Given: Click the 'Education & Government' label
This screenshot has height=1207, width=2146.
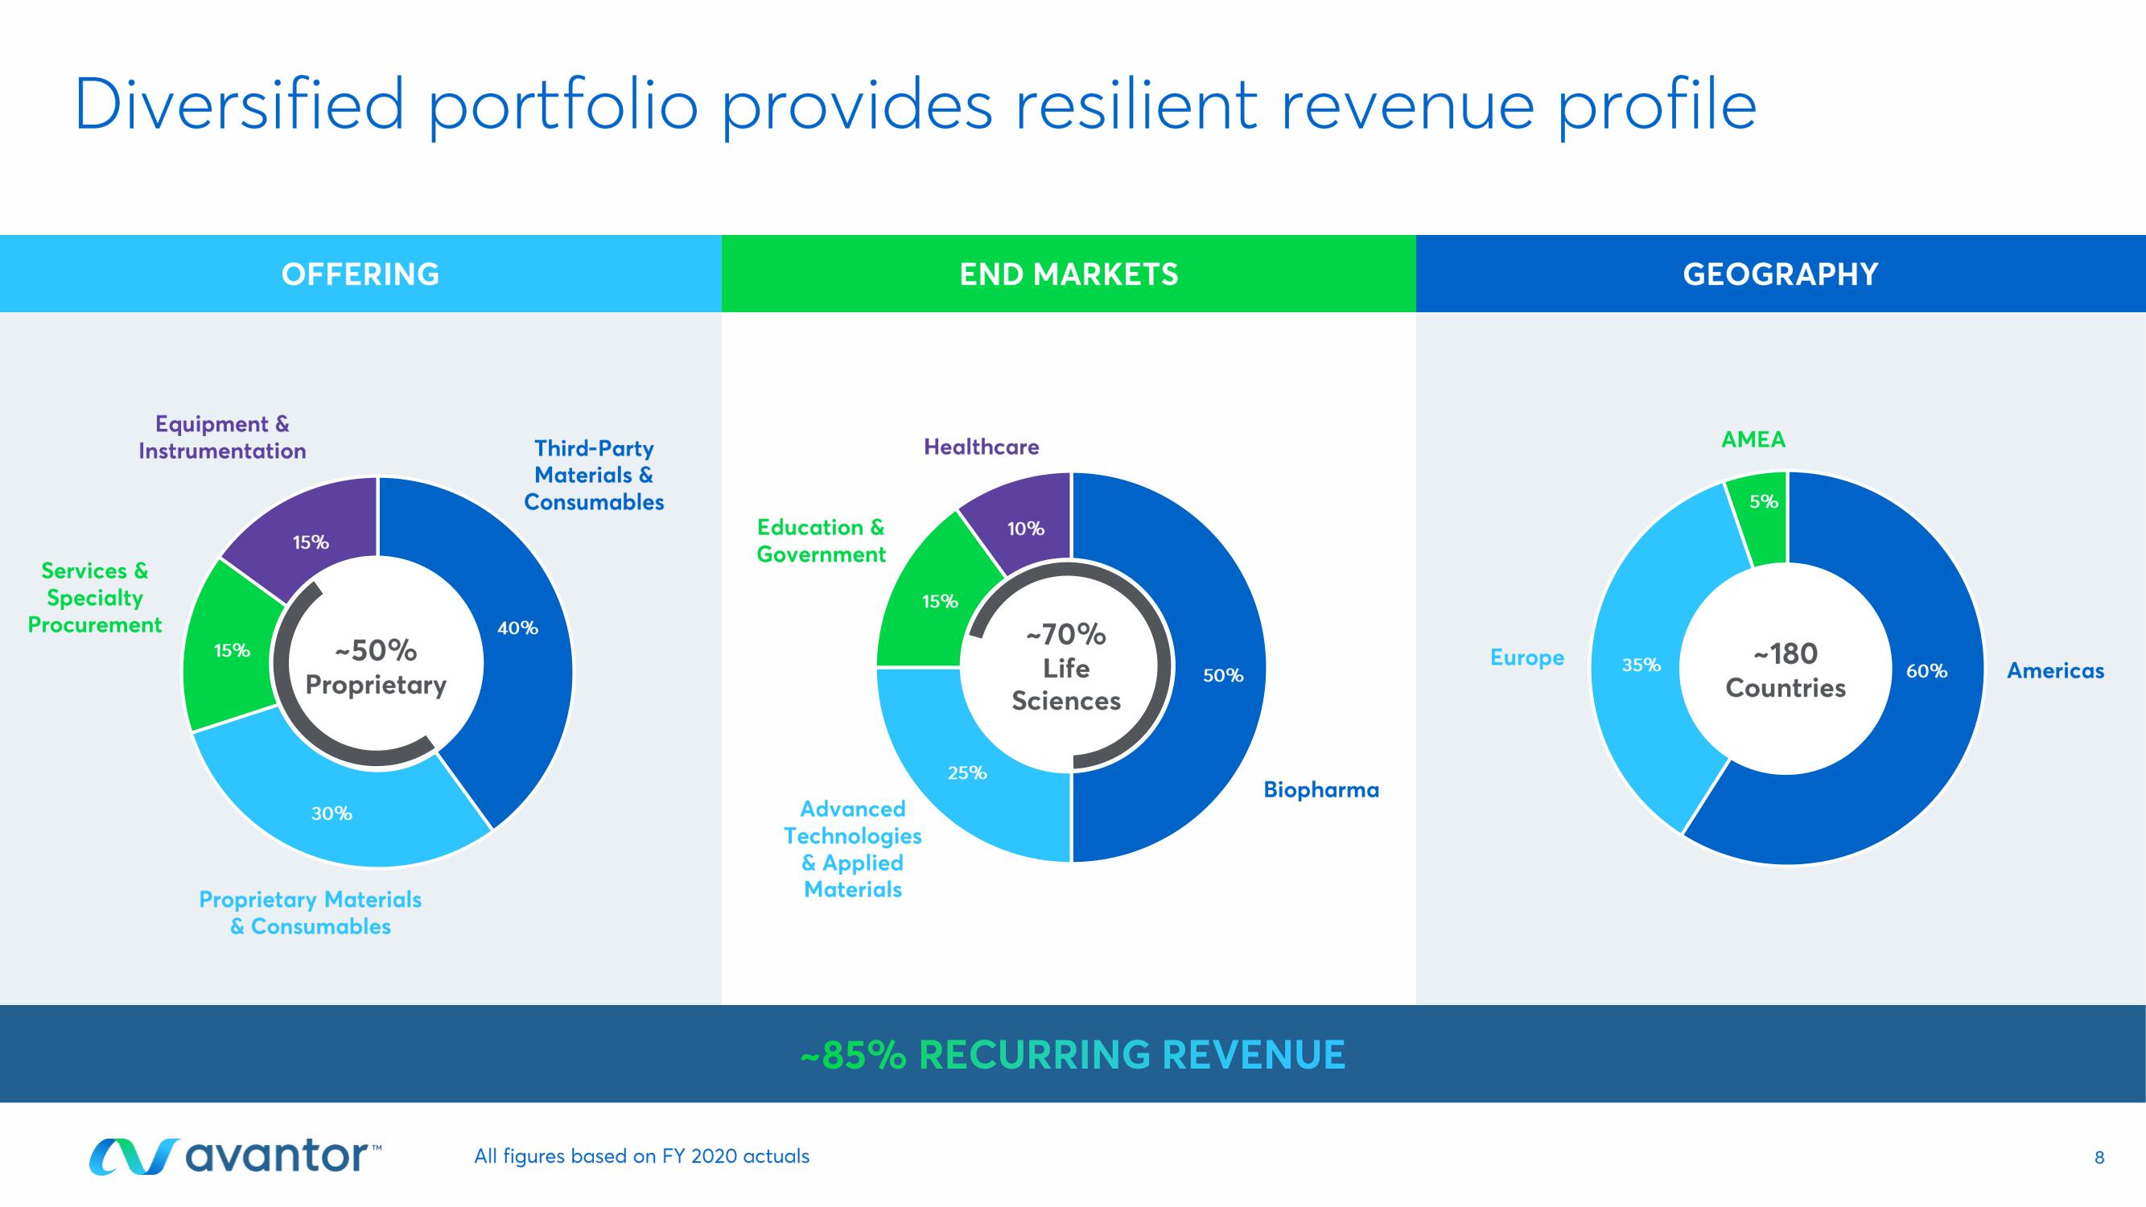Looking at the screenshot, I should click(821, 541).
